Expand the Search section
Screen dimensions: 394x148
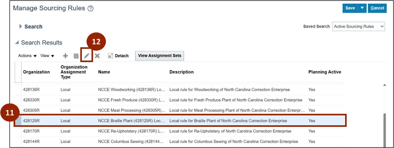click(21, 26)
